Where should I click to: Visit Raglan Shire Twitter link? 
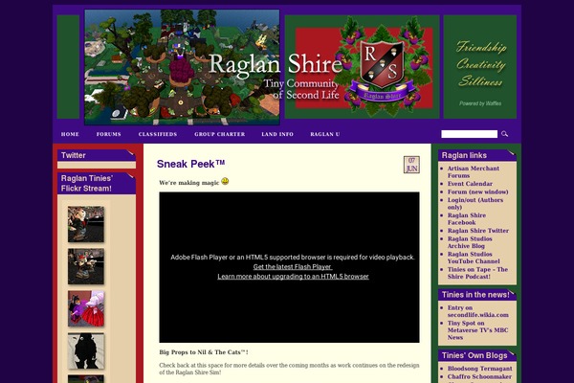tap(478, 231)
